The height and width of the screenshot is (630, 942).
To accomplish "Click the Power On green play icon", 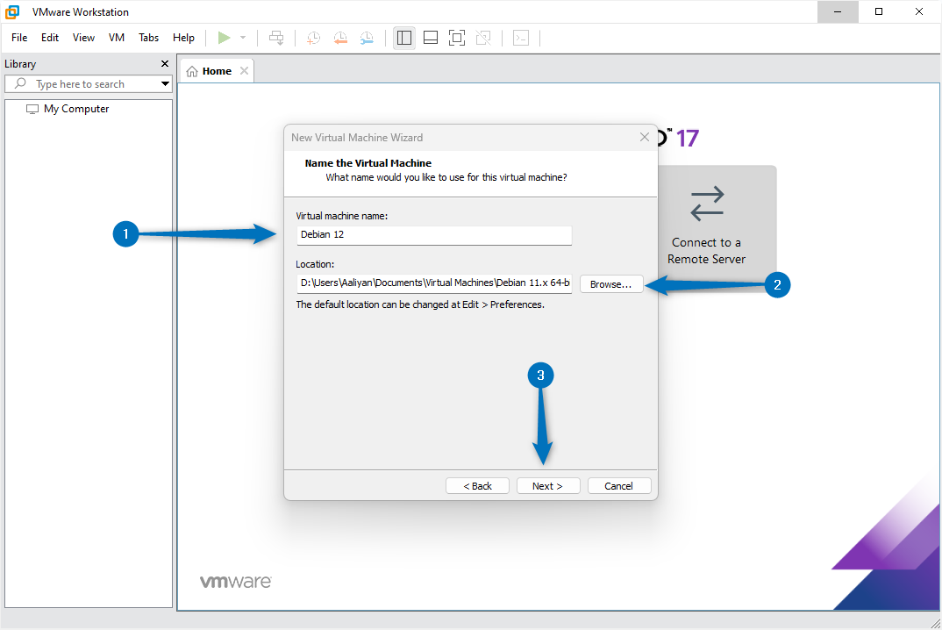I will click(x=225, y=38).
